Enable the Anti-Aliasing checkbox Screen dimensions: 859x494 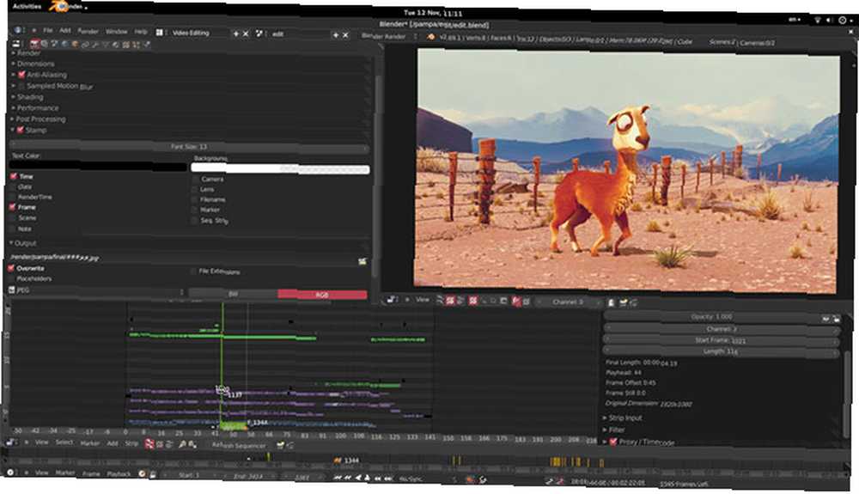coord(22,75)
